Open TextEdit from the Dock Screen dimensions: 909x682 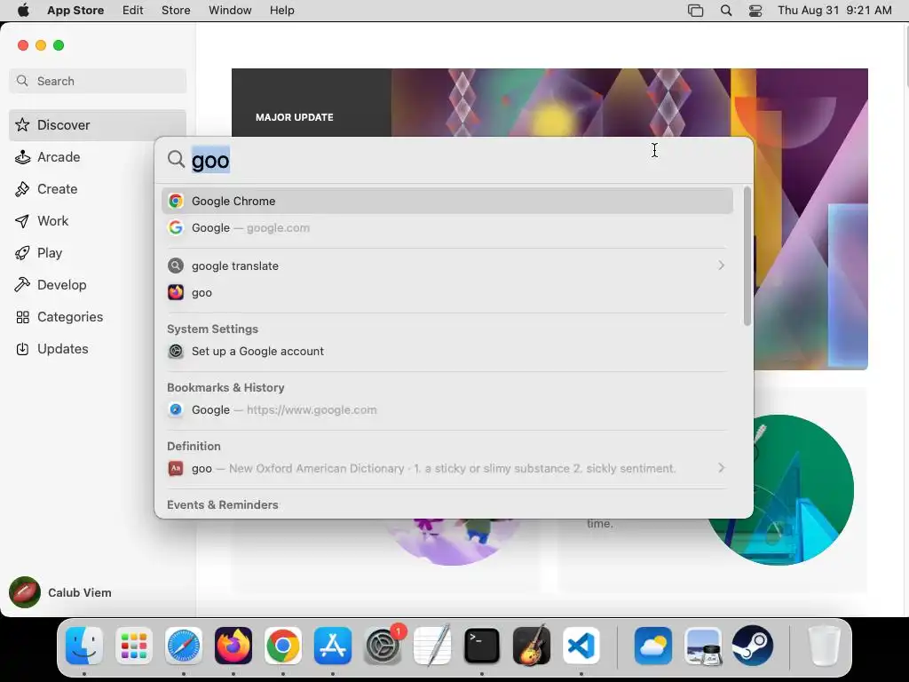[432, 646]
